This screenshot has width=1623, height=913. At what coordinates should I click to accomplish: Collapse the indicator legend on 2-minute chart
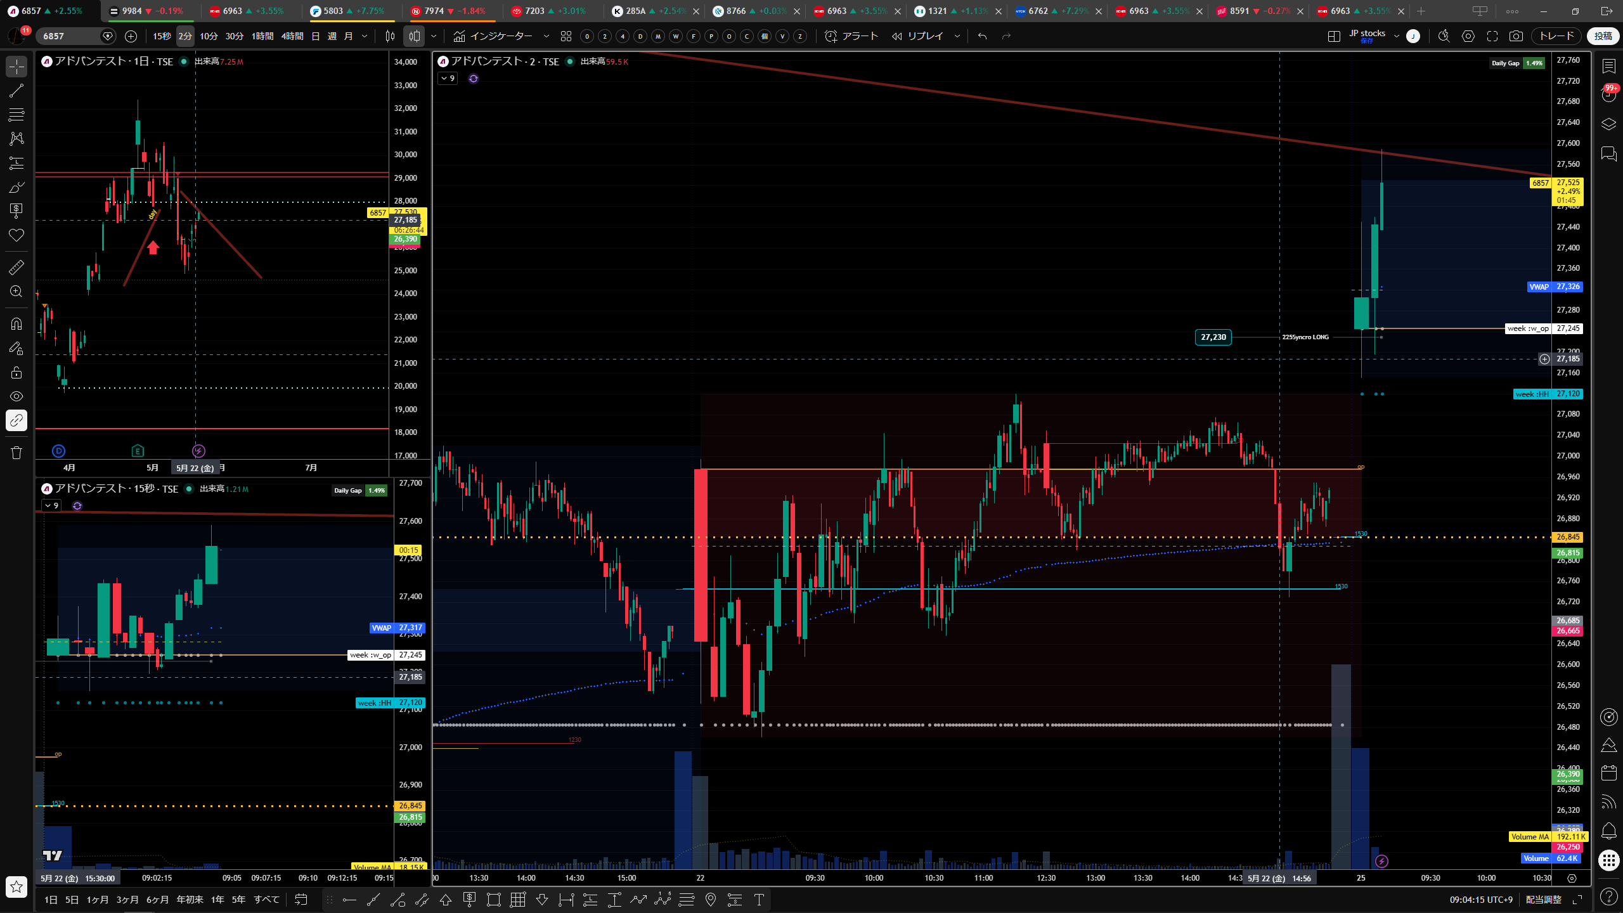(x=448, y=79)
